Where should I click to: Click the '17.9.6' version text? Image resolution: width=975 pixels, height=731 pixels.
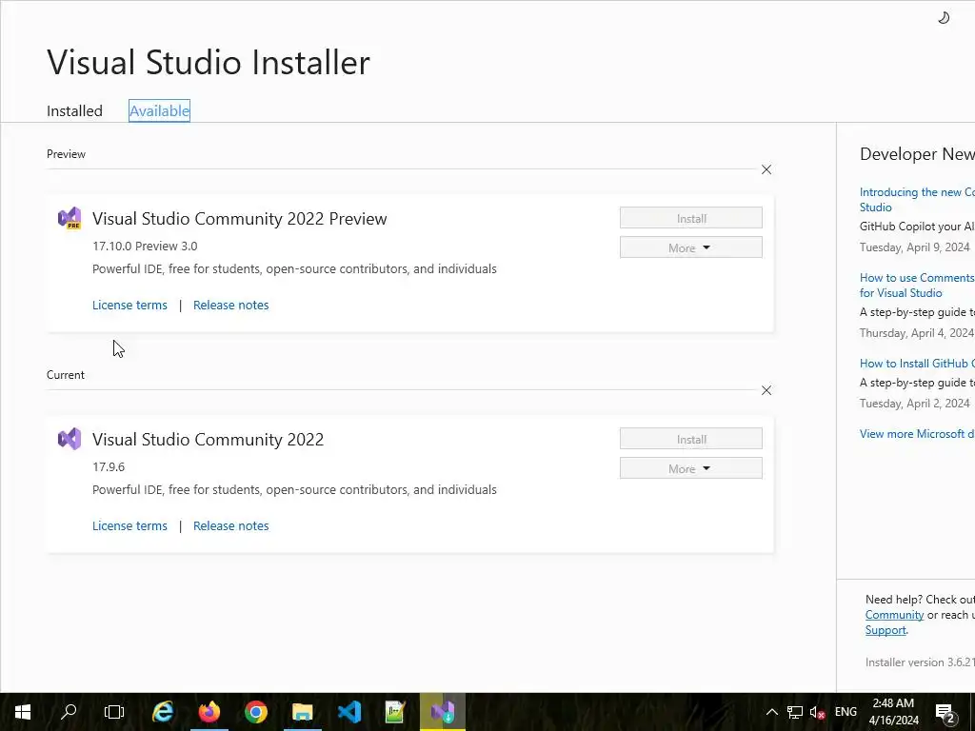[x=109, y=466]
